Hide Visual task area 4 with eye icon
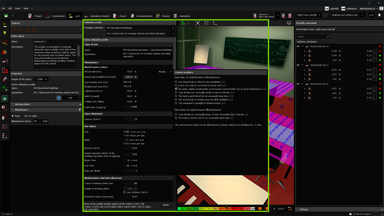The width and height of the screenshot is (384, 216). tap(298, 46)
